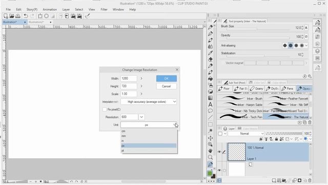Select the no anti-aliasing option

pyautogui.click(x=285, y=45)
